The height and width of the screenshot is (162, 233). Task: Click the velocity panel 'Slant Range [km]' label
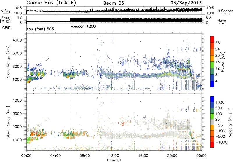[x=8, y=122]
